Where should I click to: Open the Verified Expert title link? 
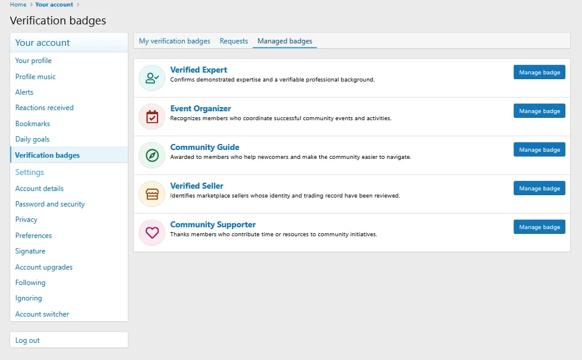coord(199,70)
